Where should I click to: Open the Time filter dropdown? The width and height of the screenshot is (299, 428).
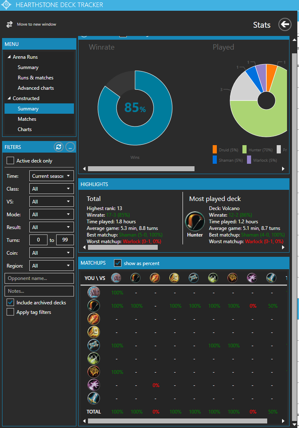52,176
